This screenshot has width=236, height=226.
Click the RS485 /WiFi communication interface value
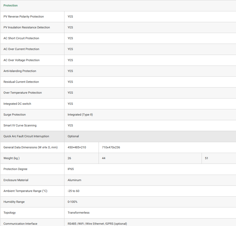97,224
